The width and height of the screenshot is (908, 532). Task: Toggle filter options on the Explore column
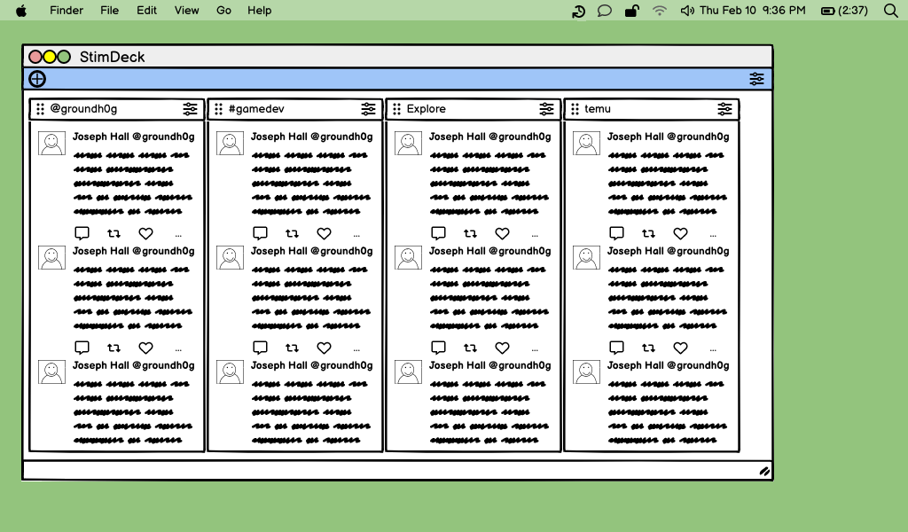[547, 108]
